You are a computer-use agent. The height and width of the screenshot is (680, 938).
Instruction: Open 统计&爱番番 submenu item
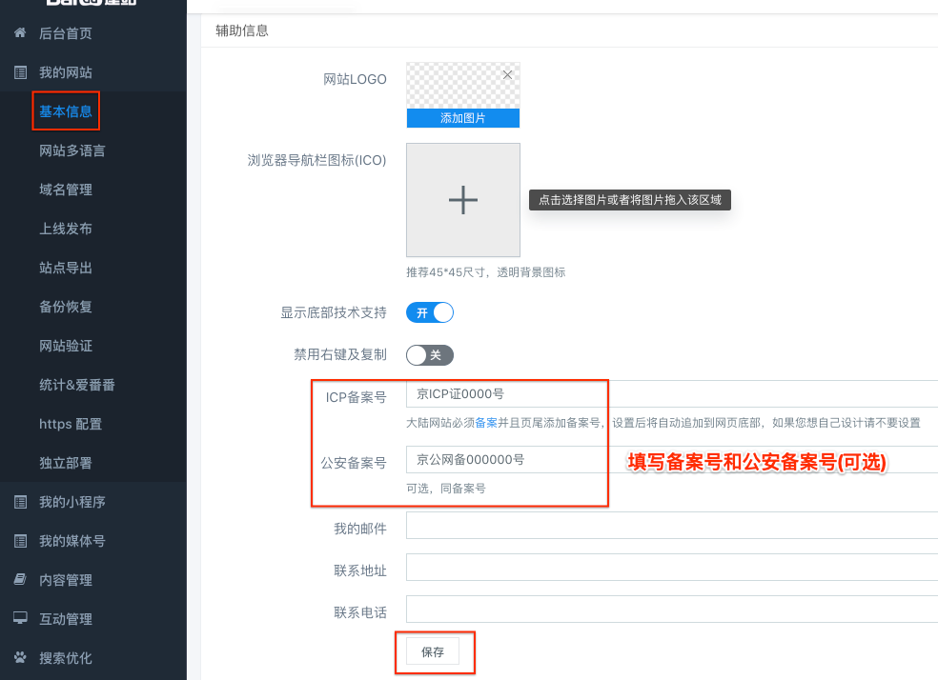click(77, 385)
